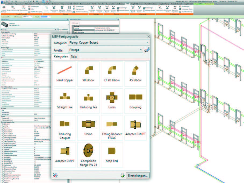Screen dimensions: 244x183
Task: Click the pipe routing icon beside Palette
Action: 147,50
